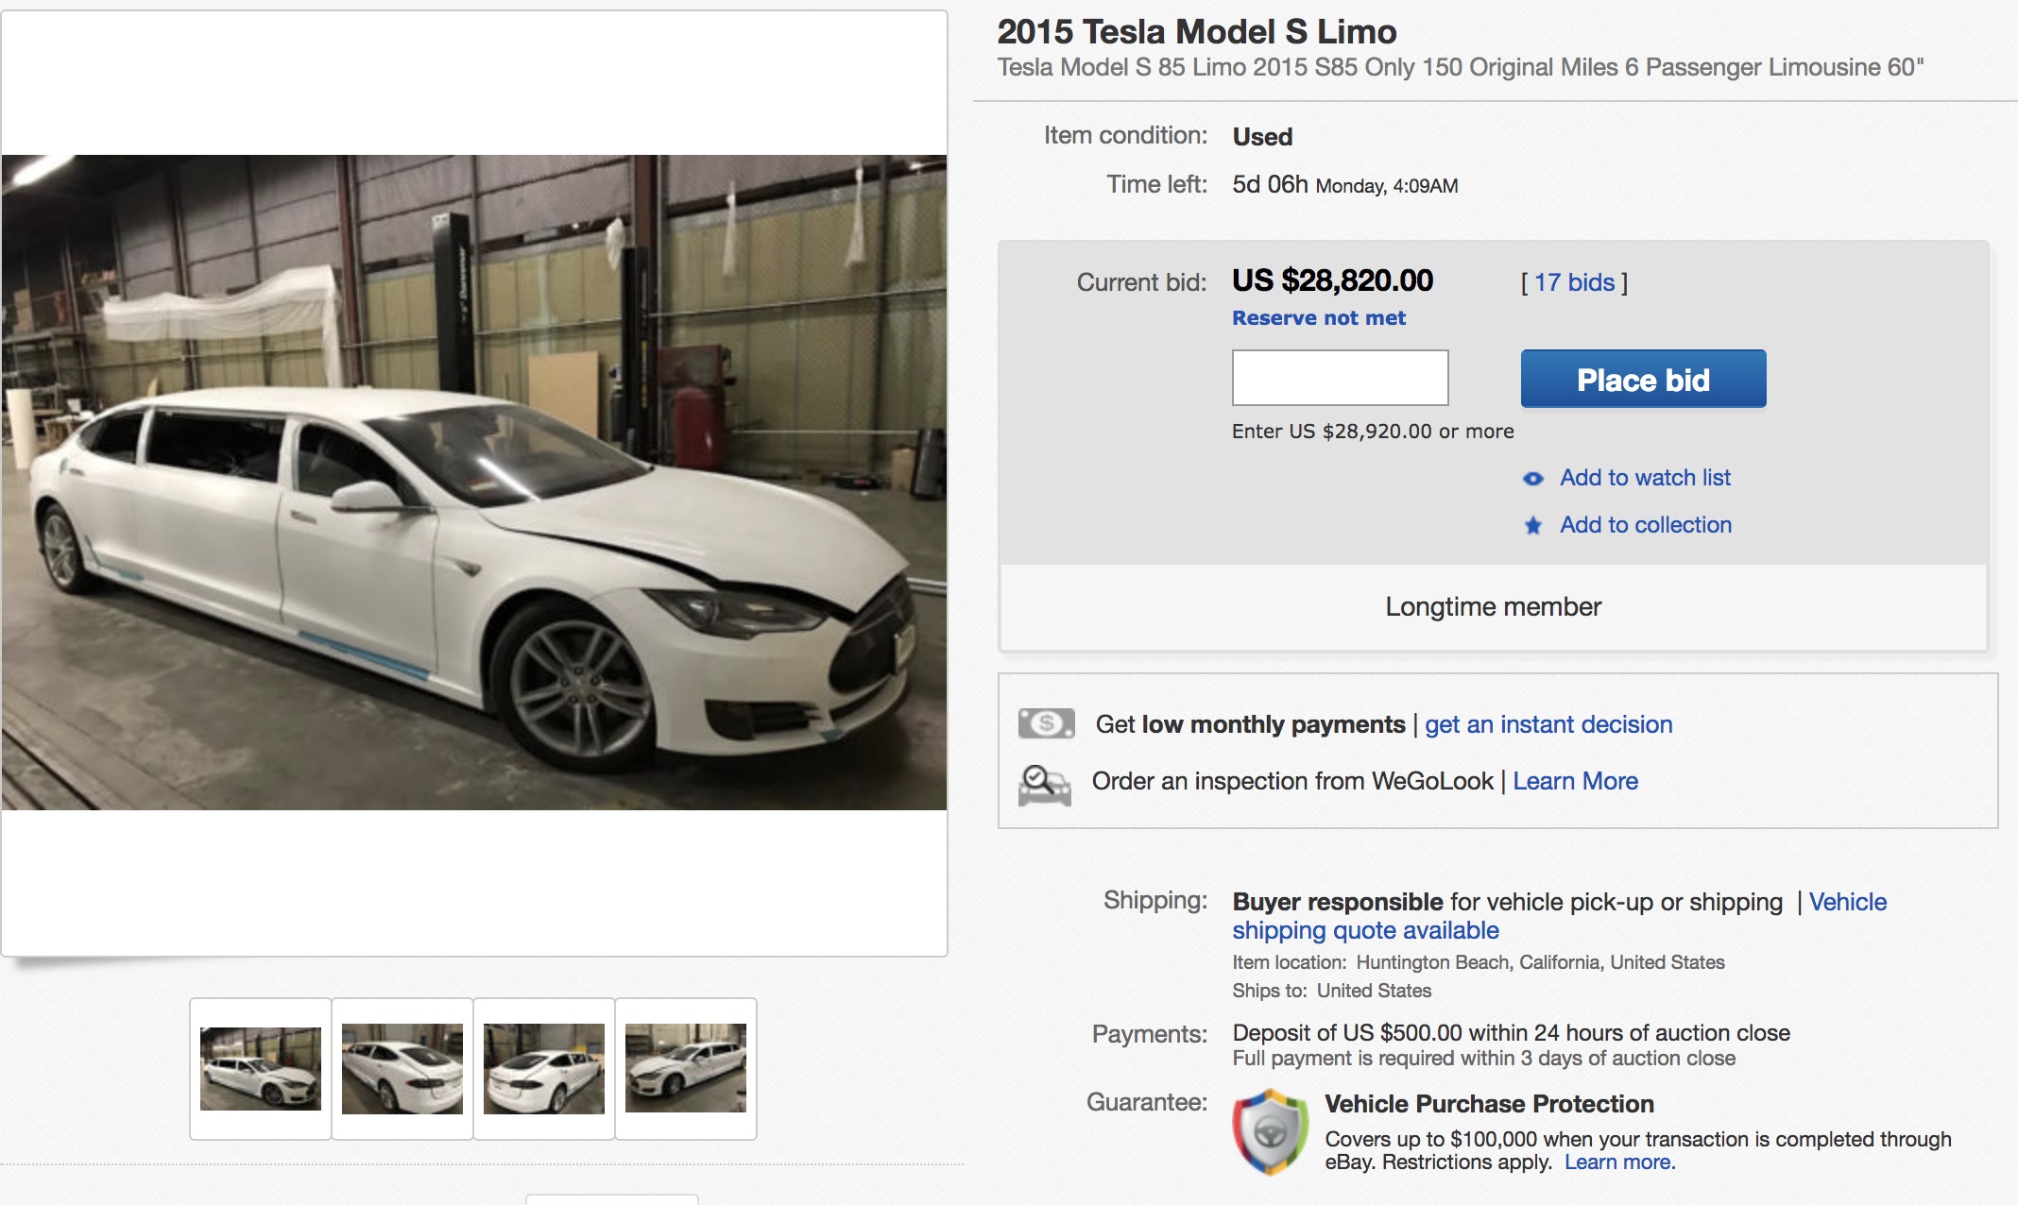The width and height of the screenshot is (2018, 1205).
Task: Open the 17 bids history
Action: (x=1578, y=281)
